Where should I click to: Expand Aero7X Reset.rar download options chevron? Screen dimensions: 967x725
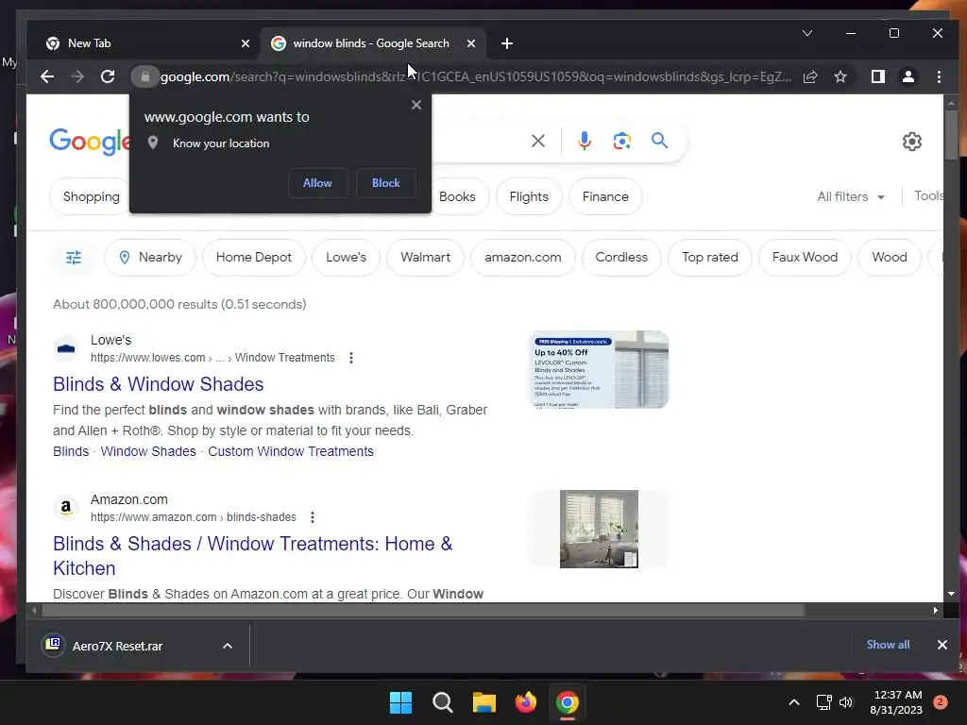(x=228, y=646)
